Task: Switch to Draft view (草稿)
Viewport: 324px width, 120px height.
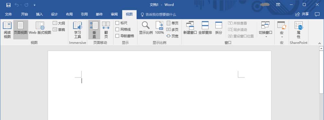Action: coord(59,30)
